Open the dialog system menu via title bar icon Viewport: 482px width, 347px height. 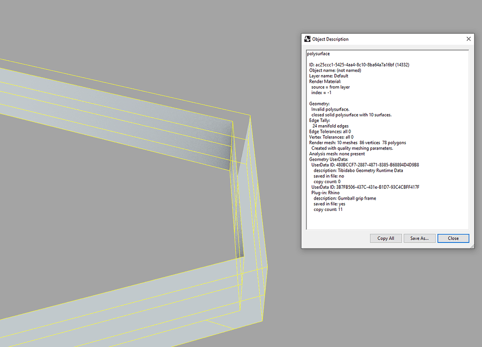tap(307, 39)
